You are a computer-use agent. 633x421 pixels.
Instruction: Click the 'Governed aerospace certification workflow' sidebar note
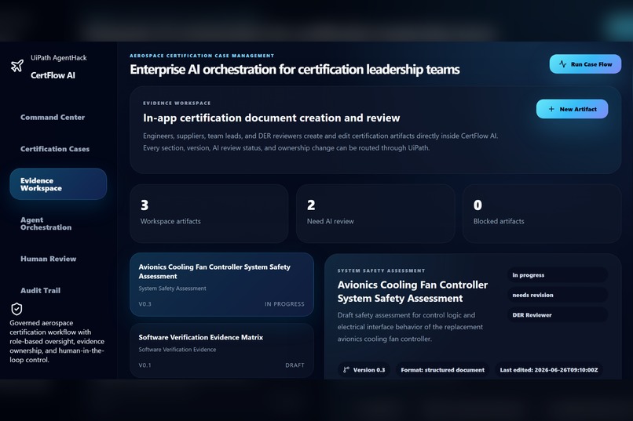57,341
